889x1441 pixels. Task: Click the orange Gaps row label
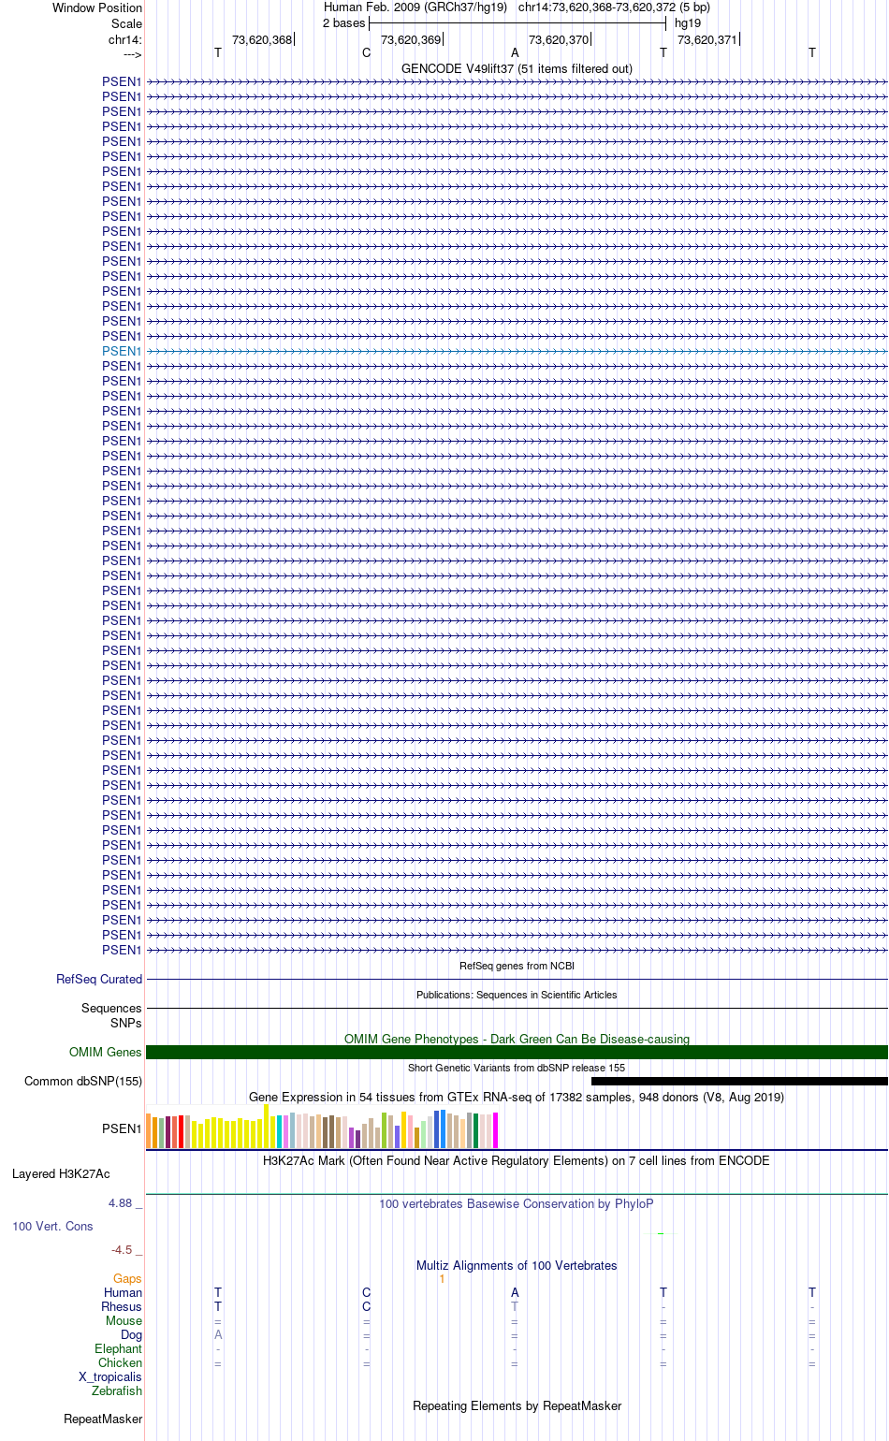127,1278
